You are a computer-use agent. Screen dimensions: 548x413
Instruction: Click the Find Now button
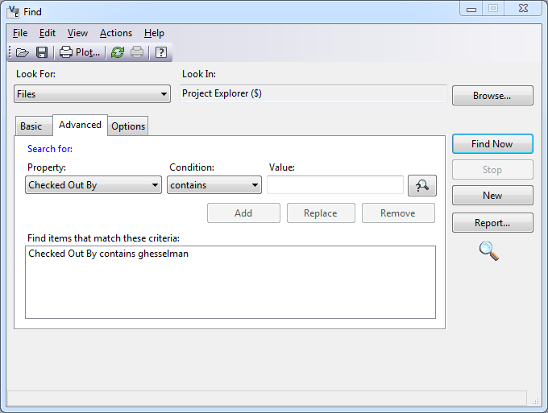492,144
